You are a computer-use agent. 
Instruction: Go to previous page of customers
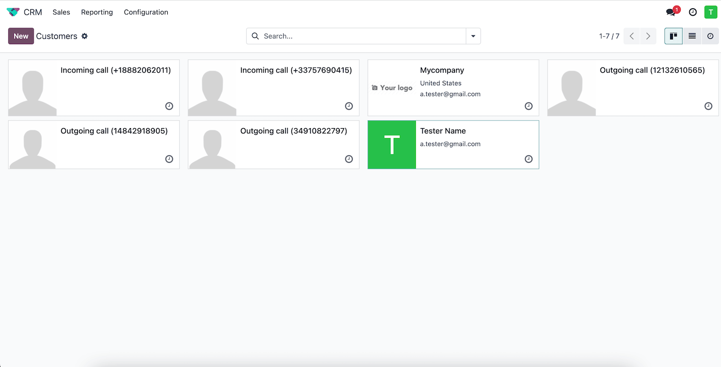coord(632,36)
